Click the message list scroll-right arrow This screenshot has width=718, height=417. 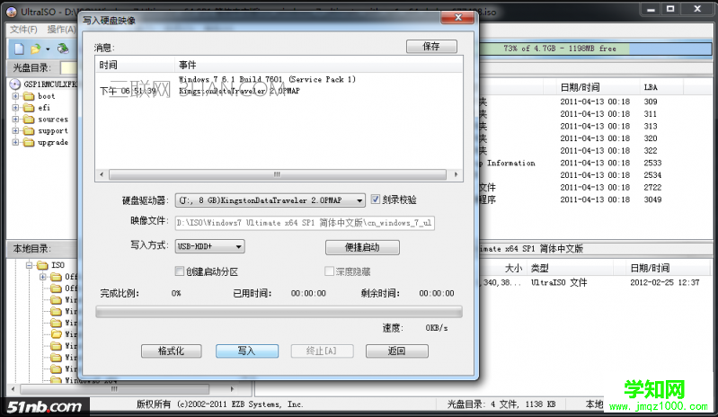pos(457,174)
